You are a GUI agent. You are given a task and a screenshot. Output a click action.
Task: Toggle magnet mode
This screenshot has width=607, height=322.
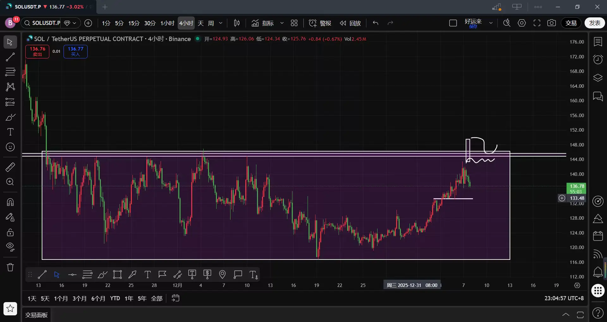10,202
